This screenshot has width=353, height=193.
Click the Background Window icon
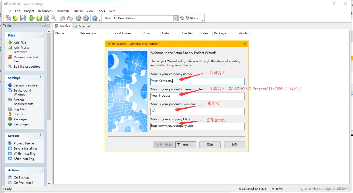coord(10,90)
